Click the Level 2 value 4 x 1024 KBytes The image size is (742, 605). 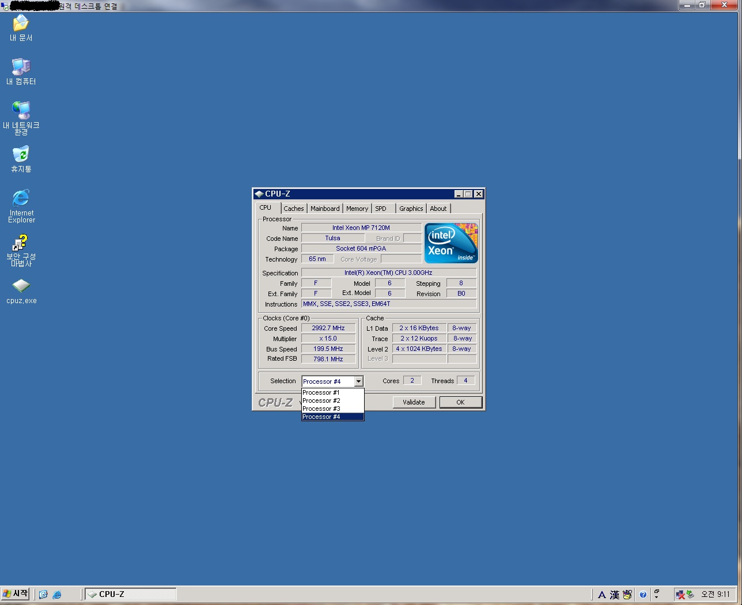419,349
